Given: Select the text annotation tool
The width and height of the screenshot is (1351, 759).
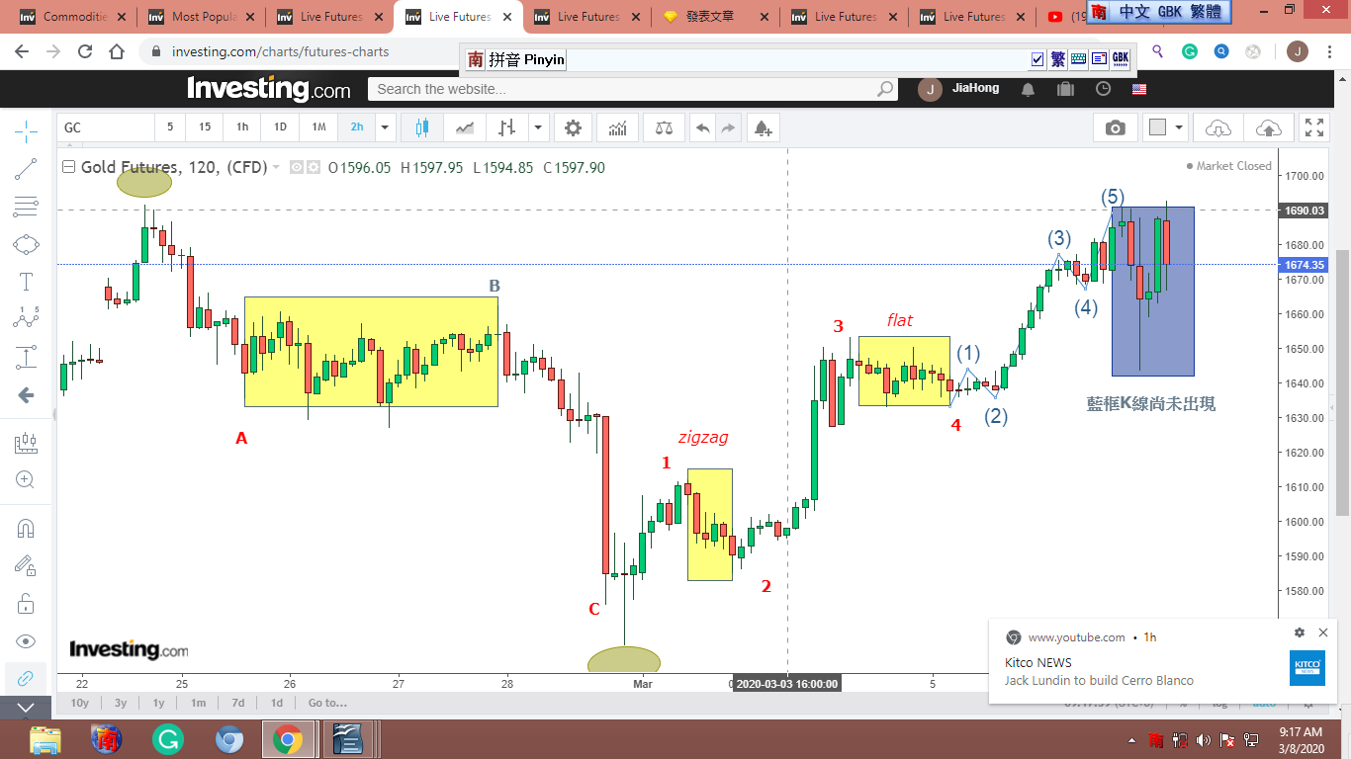Looking at the screenshot, I should (x=26, y=282).
